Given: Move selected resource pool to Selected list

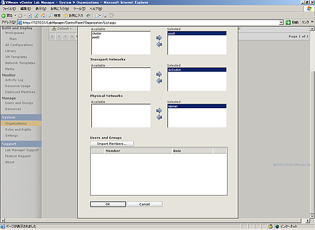Looking at the screenshot, I should tap(159, 38).
